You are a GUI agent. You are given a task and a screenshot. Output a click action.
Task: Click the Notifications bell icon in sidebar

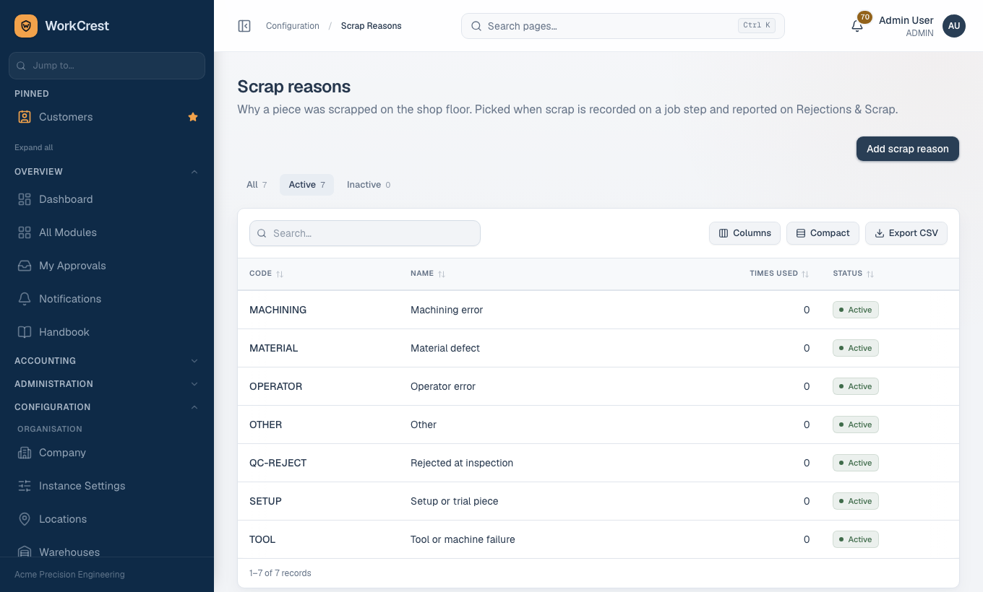(25, 299)
